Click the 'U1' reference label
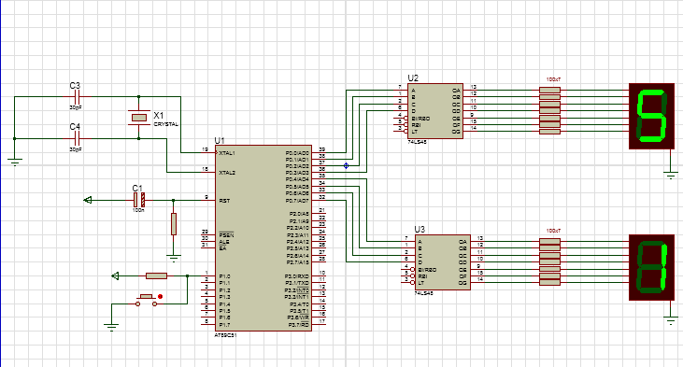This screenshot has height=367, width=683. coord(220,141)
